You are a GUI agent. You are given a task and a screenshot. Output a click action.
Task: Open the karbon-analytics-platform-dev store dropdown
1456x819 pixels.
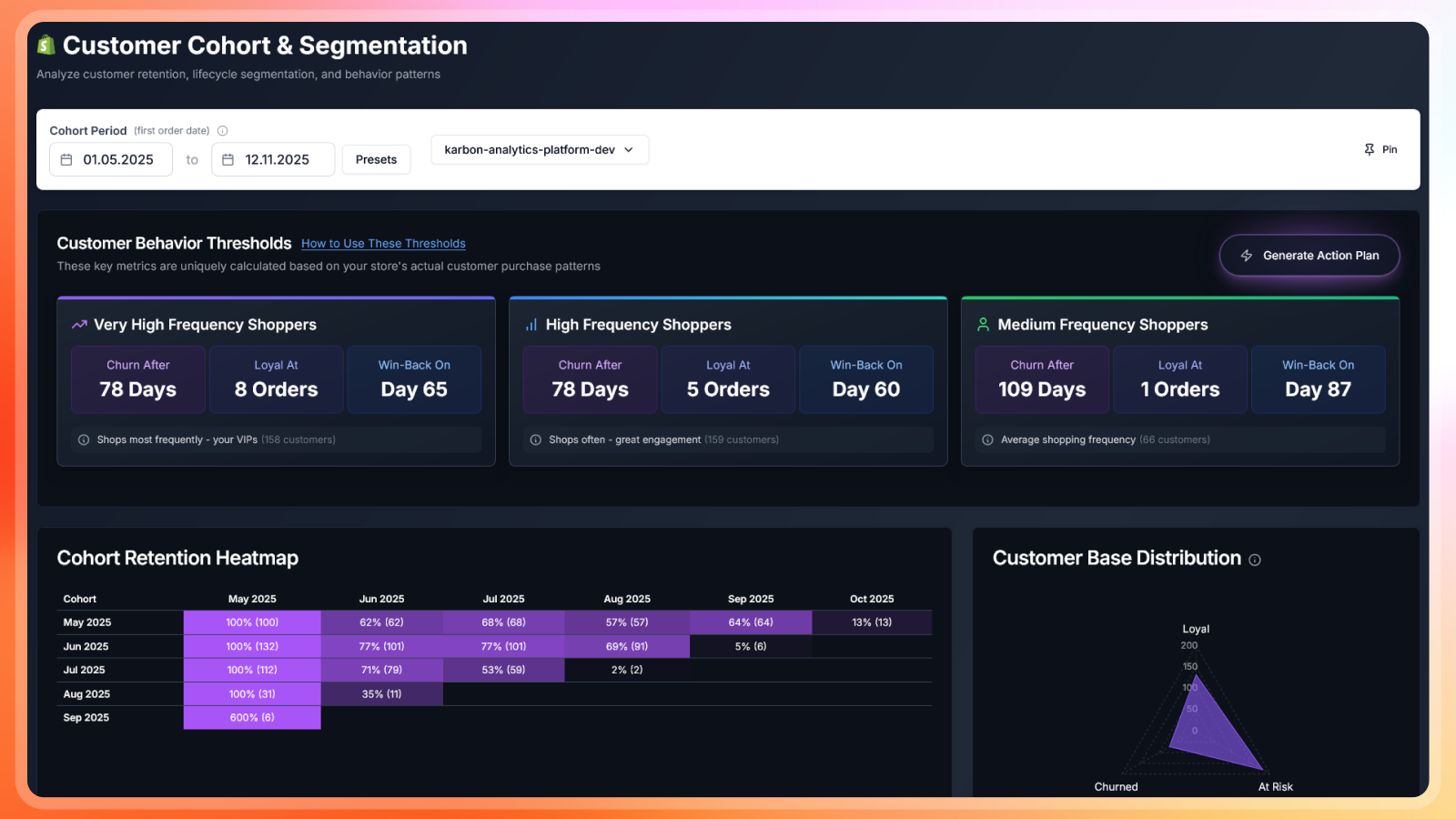(539, 149)
